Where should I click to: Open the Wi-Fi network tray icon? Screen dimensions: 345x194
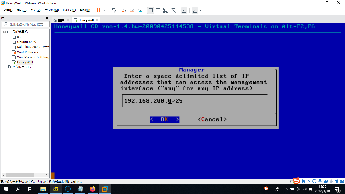click(x=299, y=189)
